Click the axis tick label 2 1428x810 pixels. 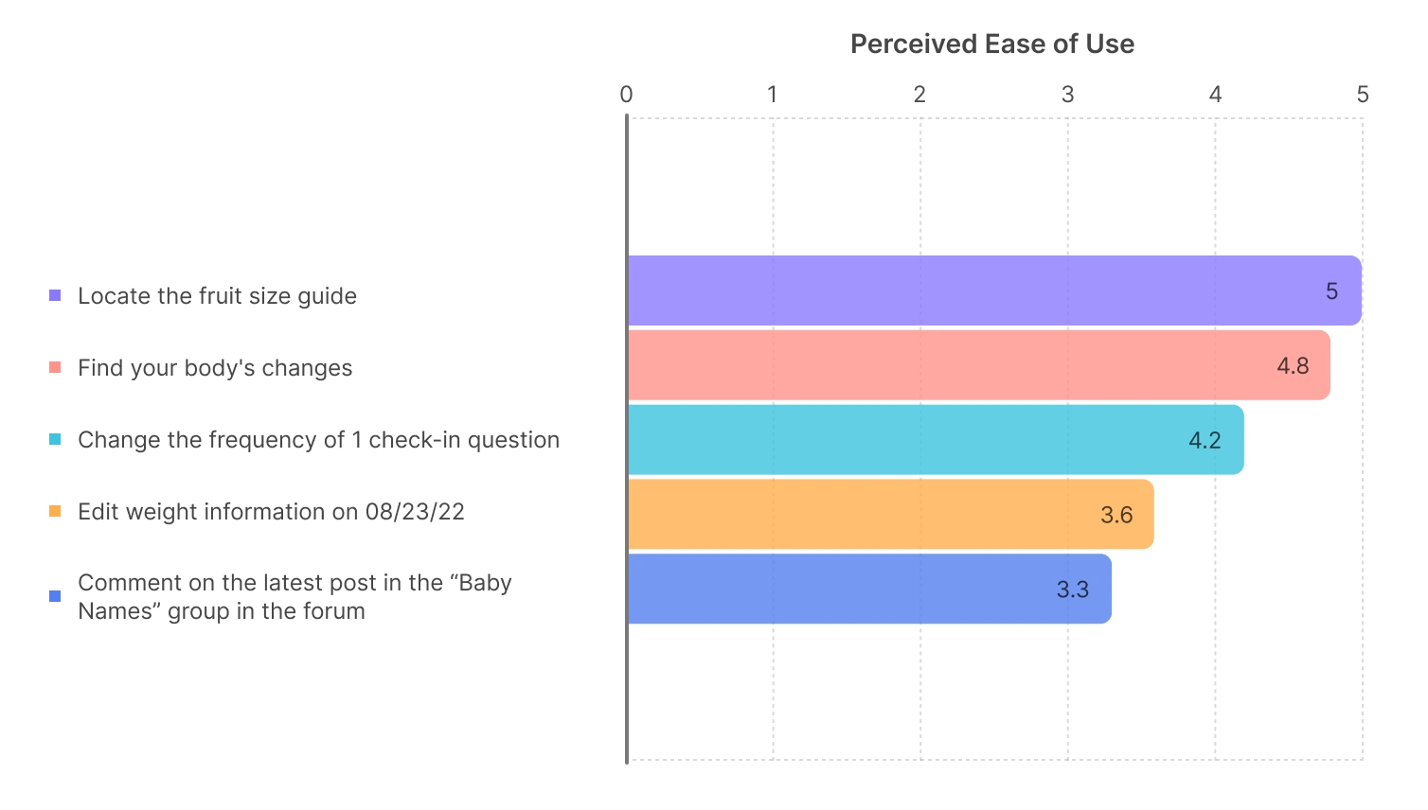coord(919,95)
